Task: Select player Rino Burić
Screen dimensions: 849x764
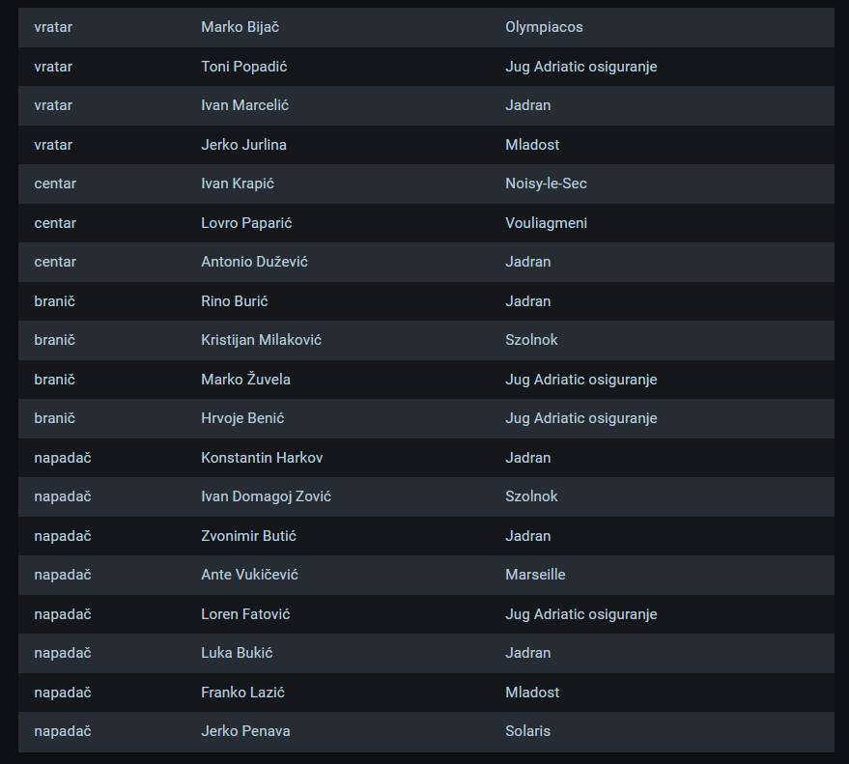Action: coord(234,301)
